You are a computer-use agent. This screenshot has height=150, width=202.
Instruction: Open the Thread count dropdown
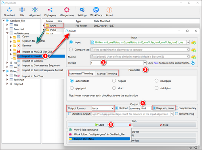click(x=145, y=63)
